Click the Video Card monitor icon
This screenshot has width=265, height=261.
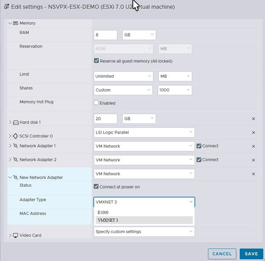point(15,236)
